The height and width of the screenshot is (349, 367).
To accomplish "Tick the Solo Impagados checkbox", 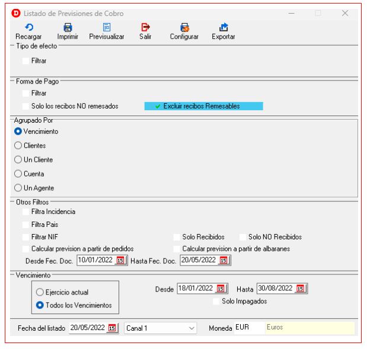I will (x=216, y=302).
